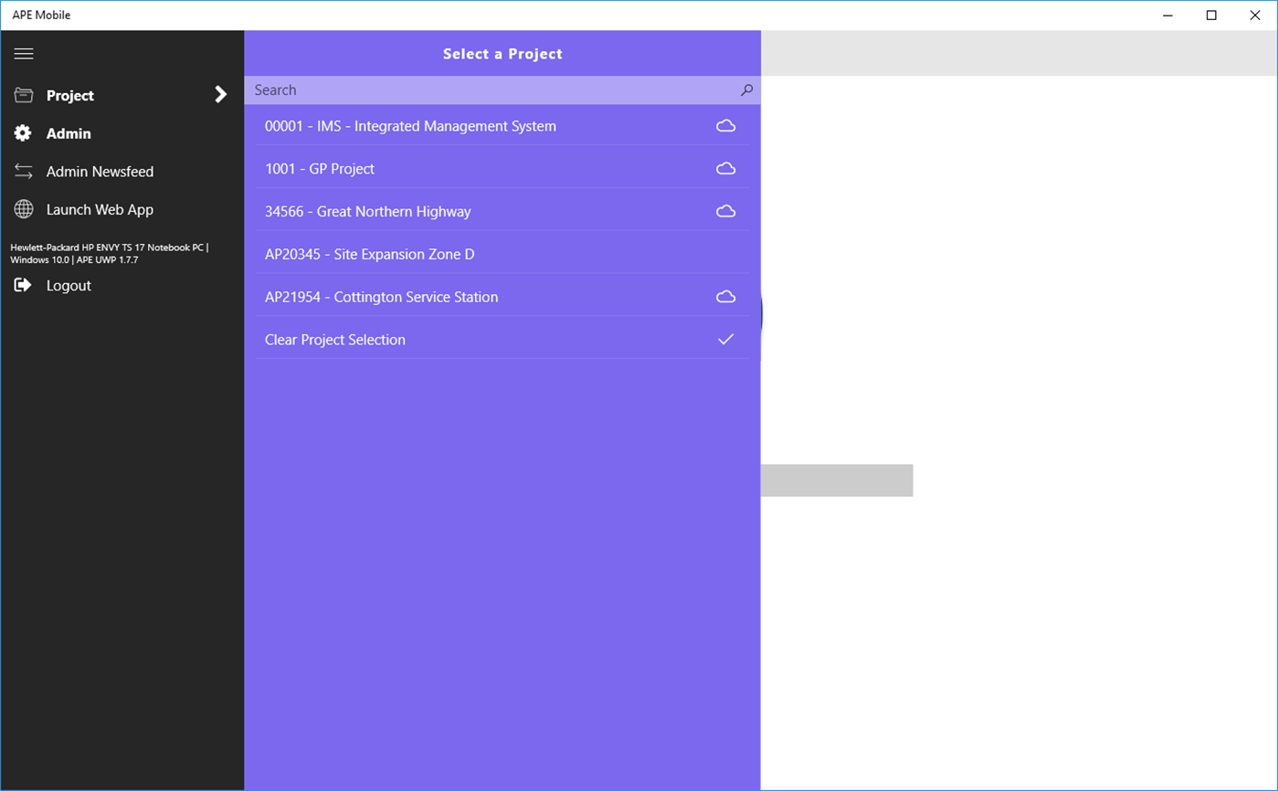The height and width of the screenshot is (791, 1278).
Task: Click the search magnifier icon
Action: click(747, 90)
